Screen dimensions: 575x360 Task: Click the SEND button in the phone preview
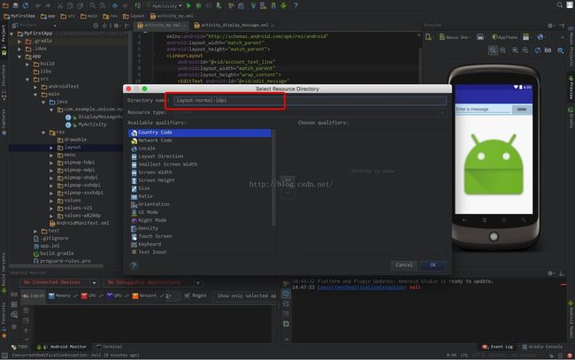(x=521, y=110)
